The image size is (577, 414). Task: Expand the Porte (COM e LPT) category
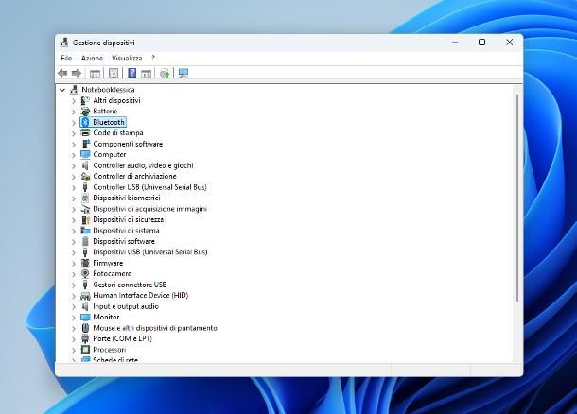point(74,339)
